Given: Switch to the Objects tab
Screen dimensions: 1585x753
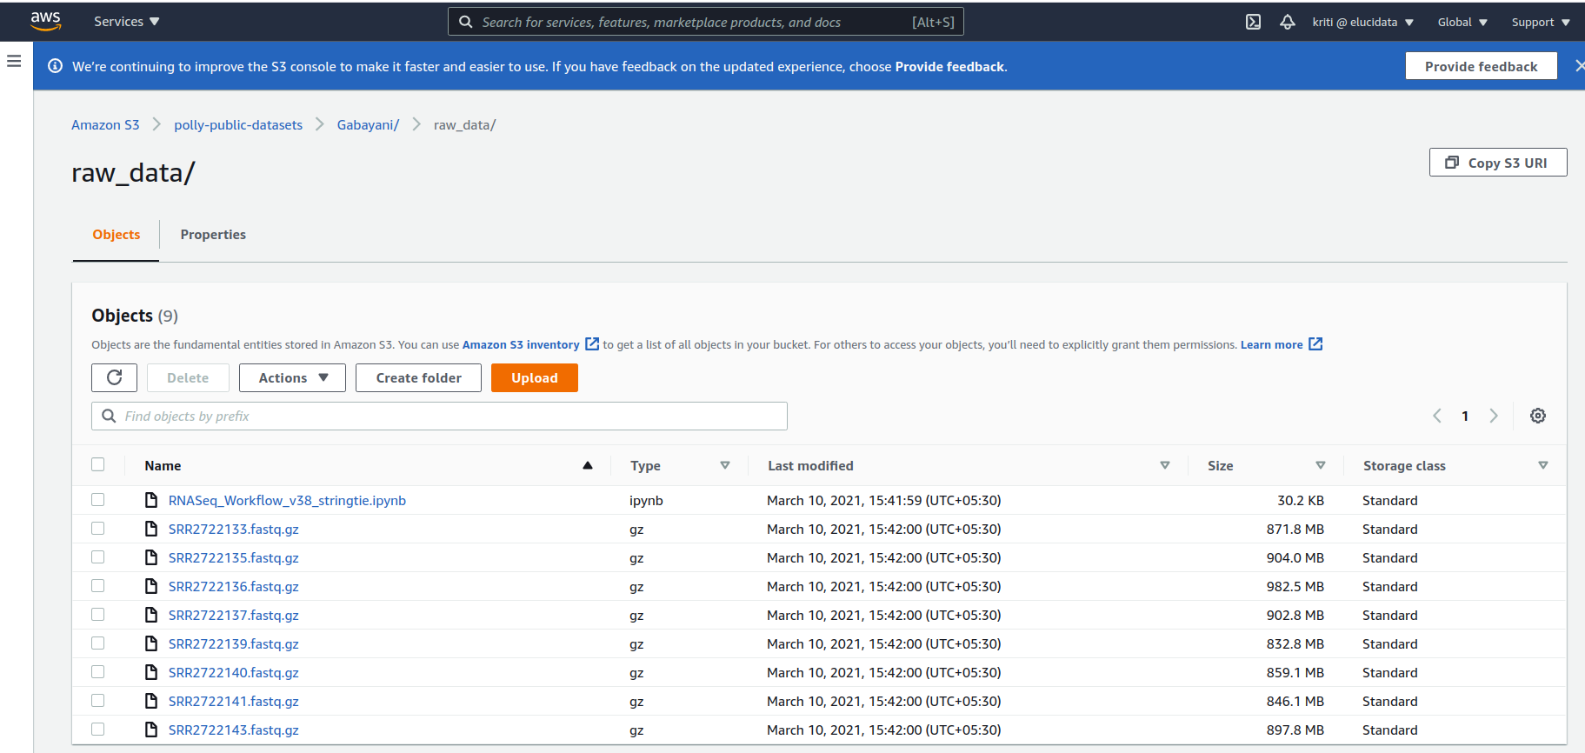Looking at the screenshot, I should click(117, 235).
